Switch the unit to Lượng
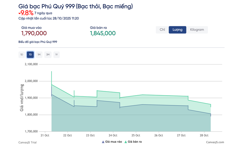This screenshot has width=231, height=148. point(177,30)
